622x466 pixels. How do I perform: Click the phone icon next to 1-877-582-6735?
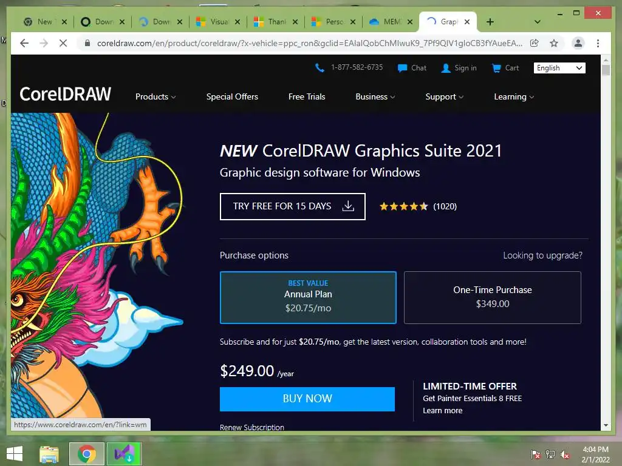coord(320,68)
